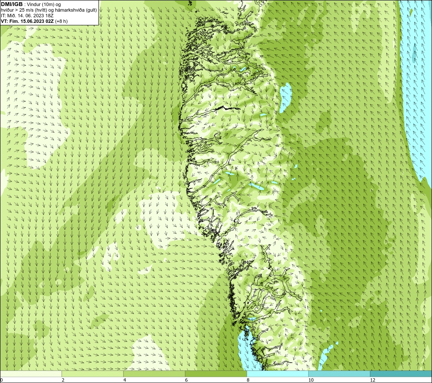Select the 'IT: Mið. 14. 06. 2023 18Z' line
This screenshot has height=383, width=432.
(27, 16)
